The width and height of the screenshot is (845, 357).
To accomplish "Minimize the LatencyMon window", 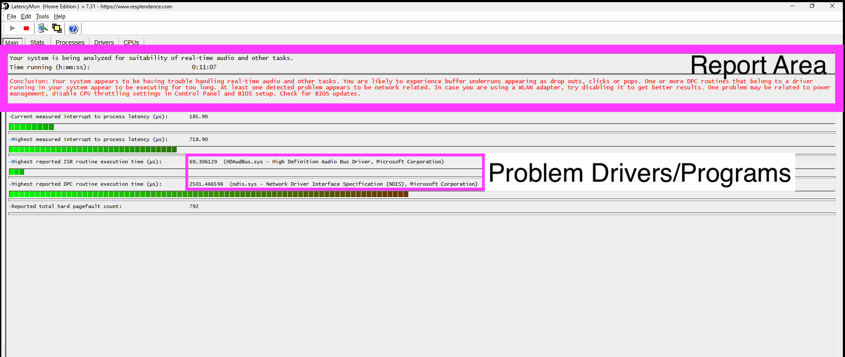I will (792, 6).
